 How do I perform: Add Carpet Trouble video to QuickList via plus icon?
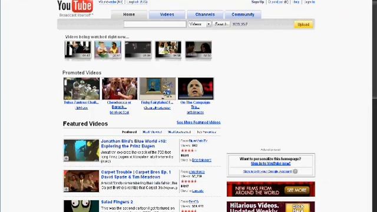[x=66, y=189]
